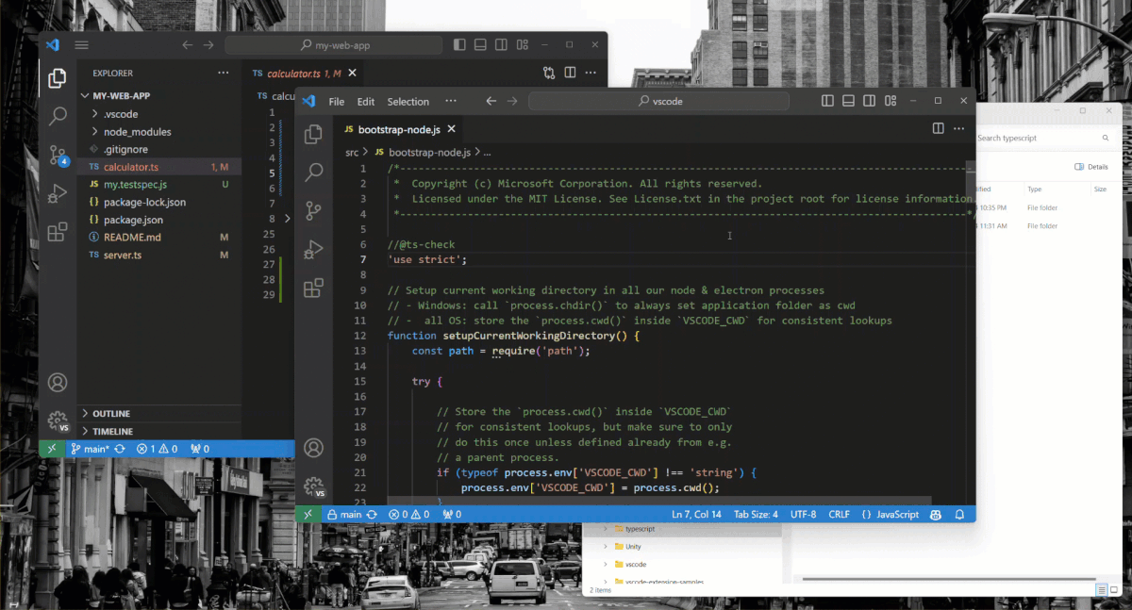Expand the OUTLINE section
The image size is (1132, 610).
[111, 414]
